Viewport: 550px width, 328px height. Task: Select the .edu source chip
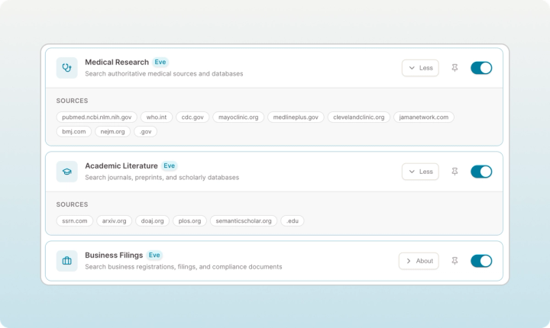293,220
